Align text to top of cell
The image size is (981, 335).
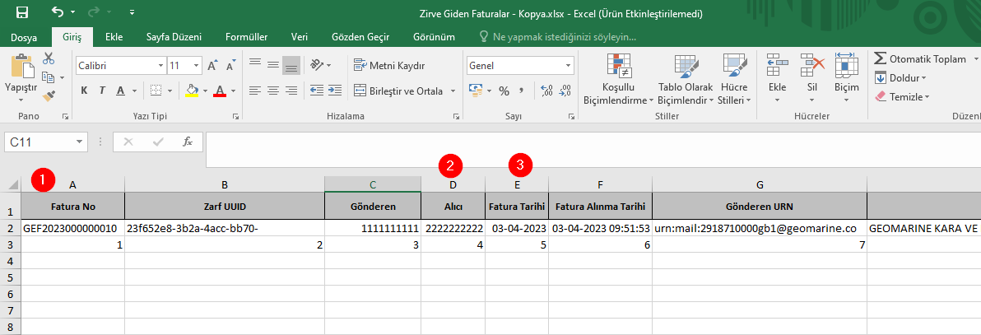[254, 63]
